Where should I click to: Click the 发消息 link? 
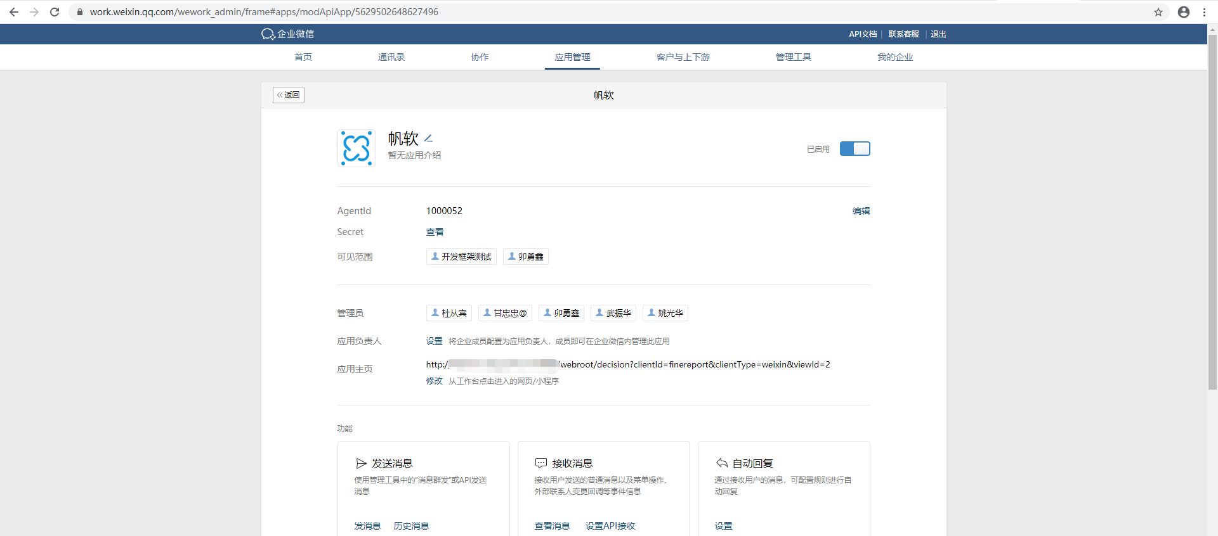pos(367,526)
